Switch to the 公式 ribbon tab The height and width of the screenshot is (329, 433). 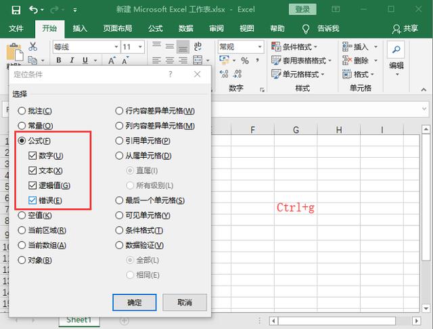[156, 28]
